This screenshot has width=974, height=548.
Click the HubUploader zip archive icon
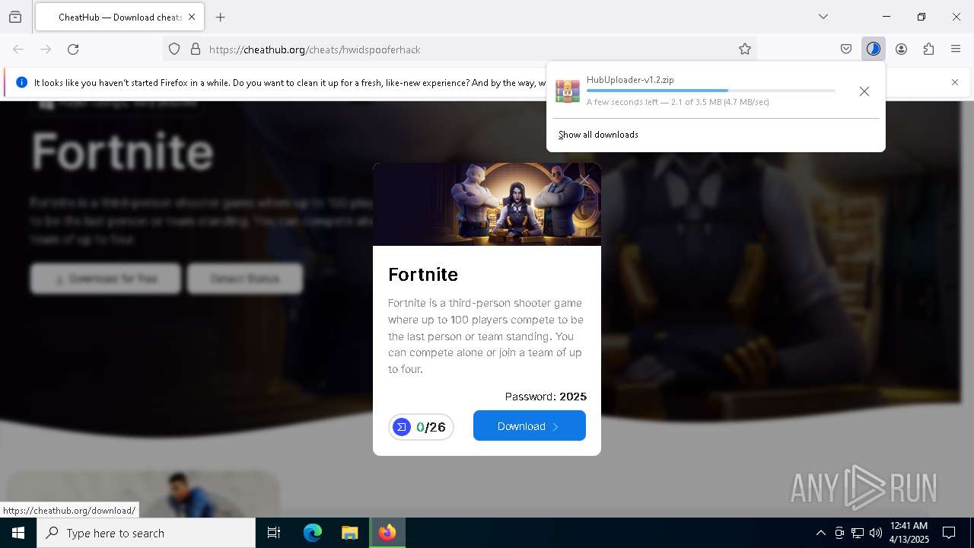(x=568, y=91)
